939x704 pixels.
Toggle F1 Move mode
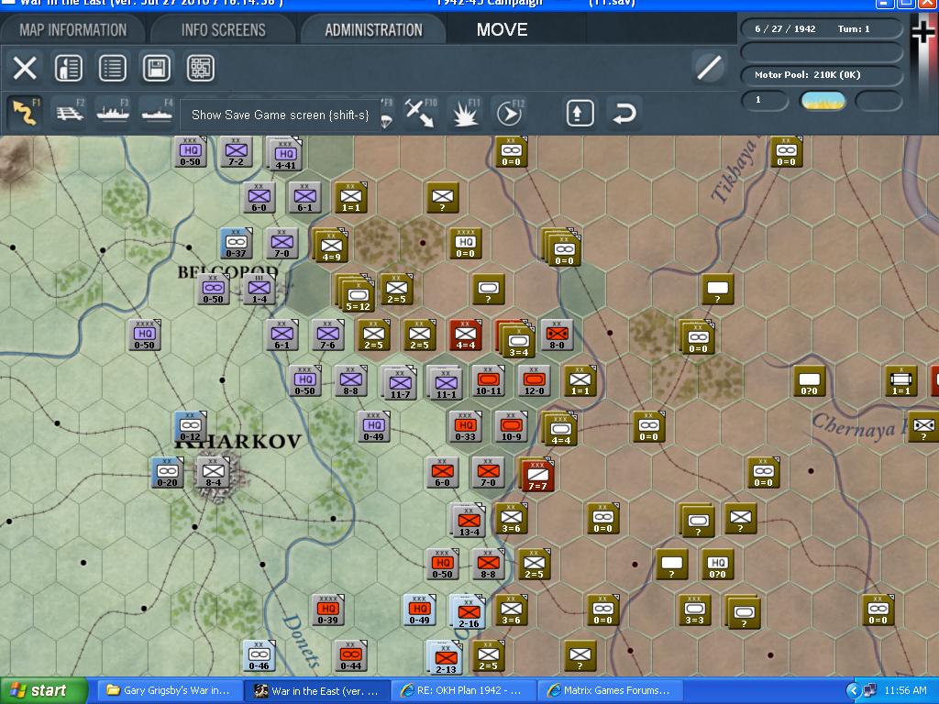coord(25,113)
